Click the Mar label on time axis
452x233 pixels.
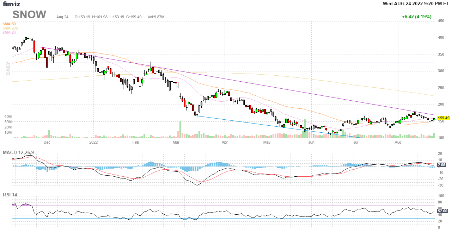click(176, 143)
